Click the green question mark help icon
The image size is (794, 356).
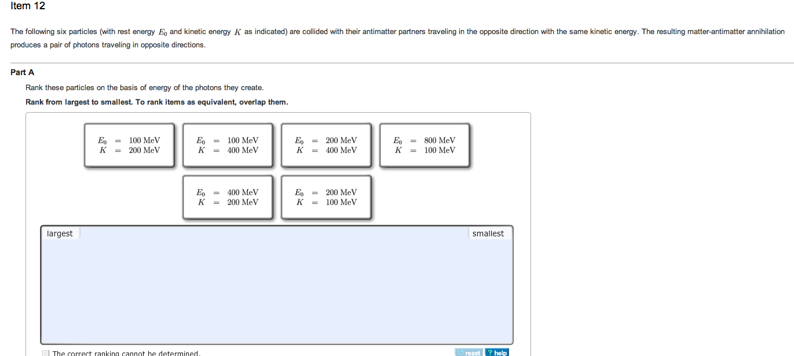[491, 353]
